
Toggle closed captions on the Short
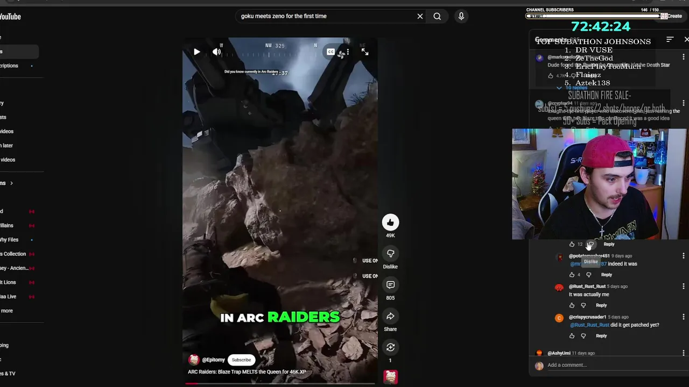[x=331, y=52]
